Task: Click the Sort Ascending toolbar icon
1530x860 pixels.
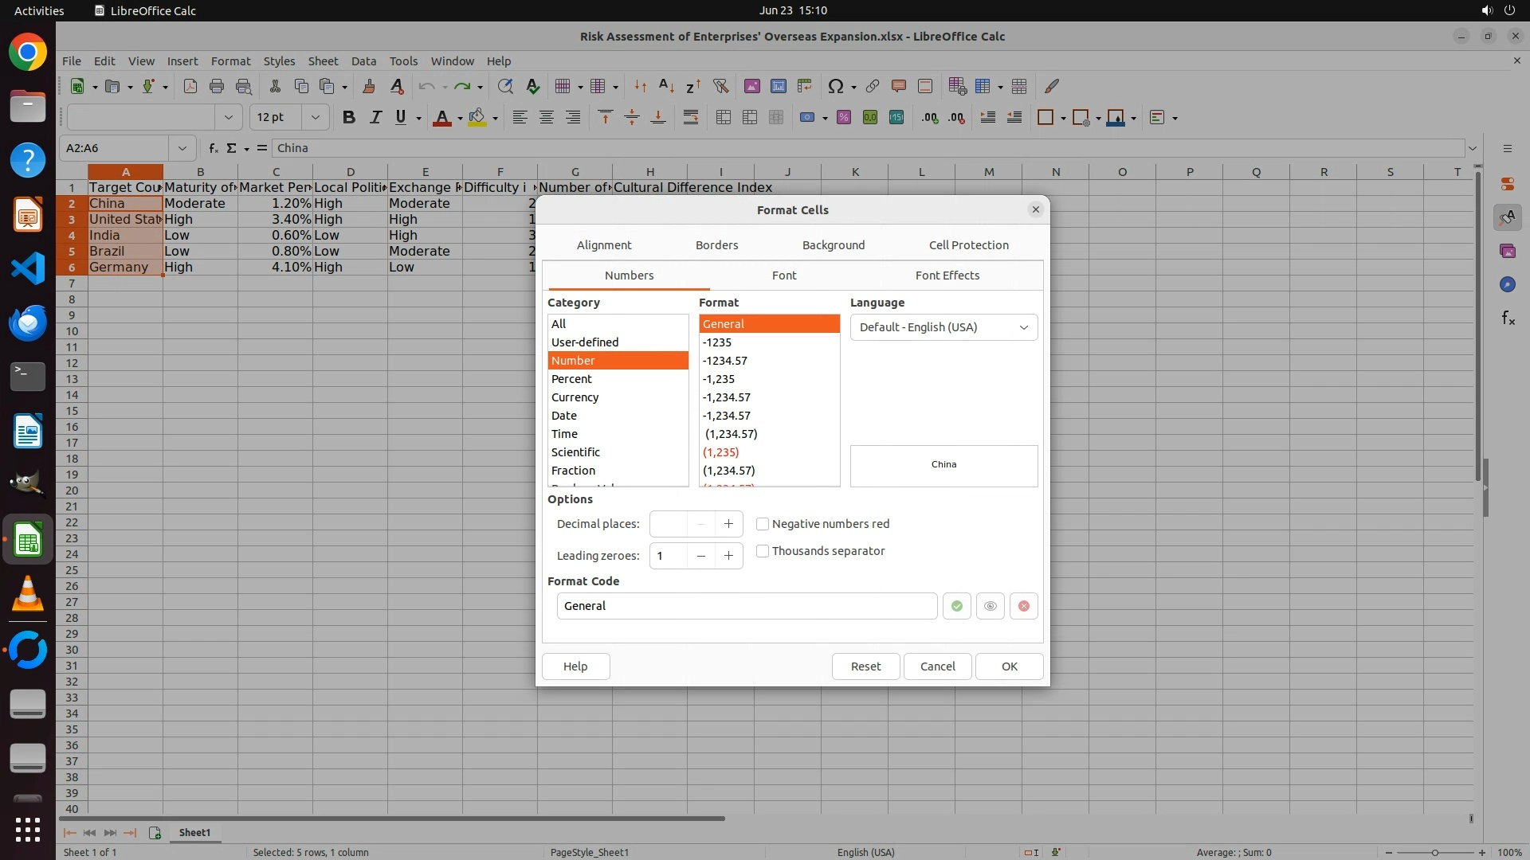Action: (x=666, y=86)
